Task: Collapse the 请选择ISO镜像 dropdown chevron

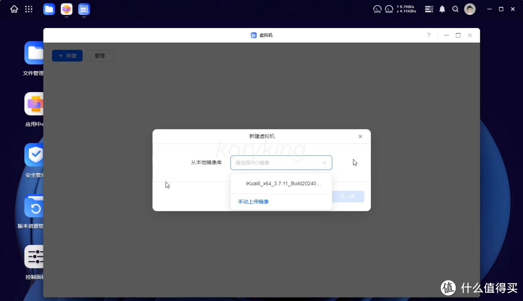Action: tap(324, 163)
